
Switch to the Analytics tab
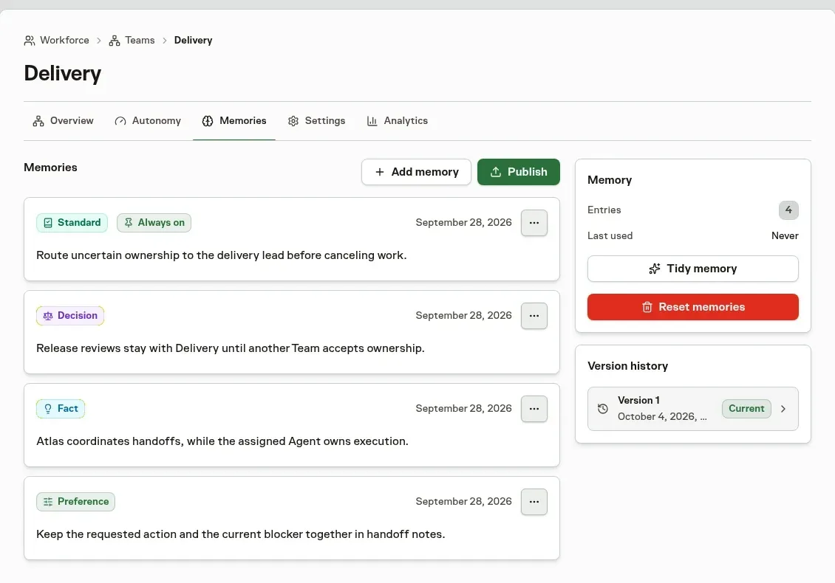point(398,121)
